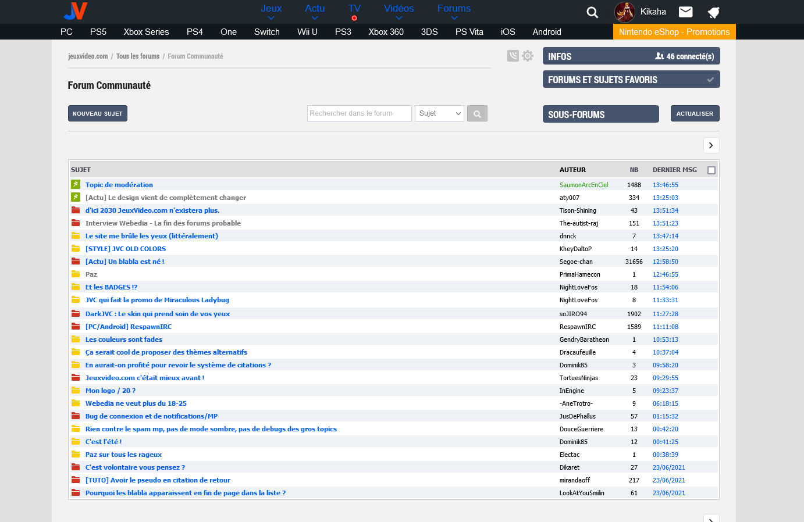
Task: Click the forum settings gear icon
Action: 528,56
